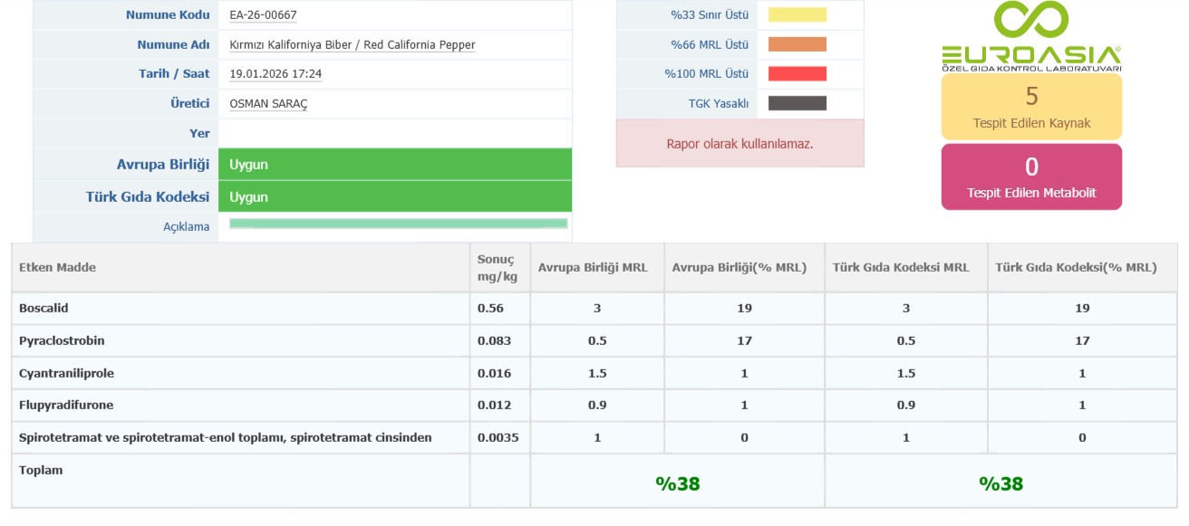Click the Red California Pepper sample name

352,44
